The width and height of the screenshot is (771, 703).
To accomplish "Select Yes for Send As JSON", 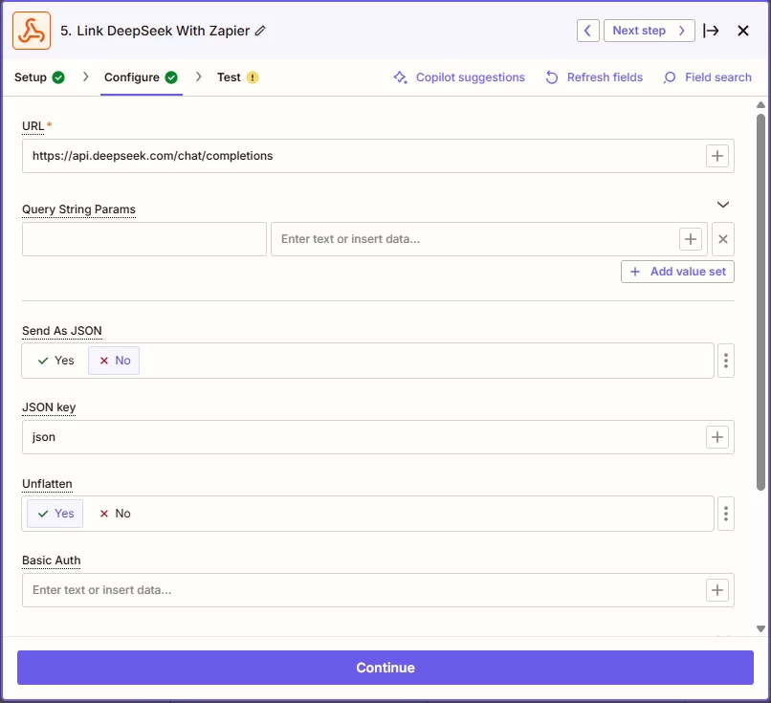I will (55, 361).
